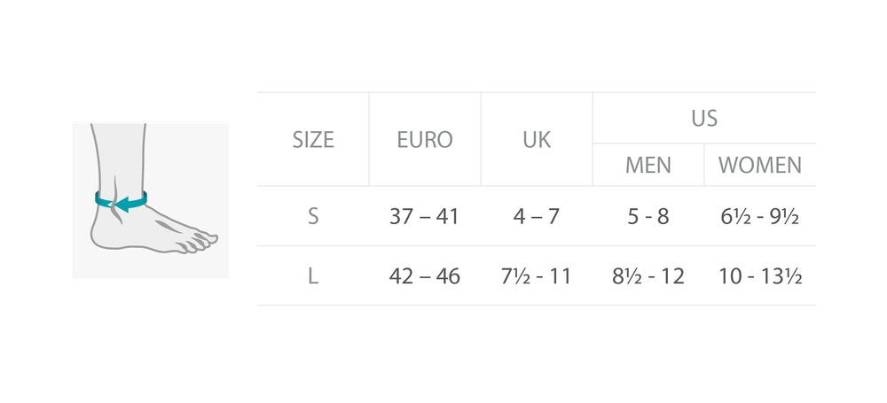The image size is (887, 403).
Task: Click the 4 – 7 UK size cell
Action: point(537,216)
